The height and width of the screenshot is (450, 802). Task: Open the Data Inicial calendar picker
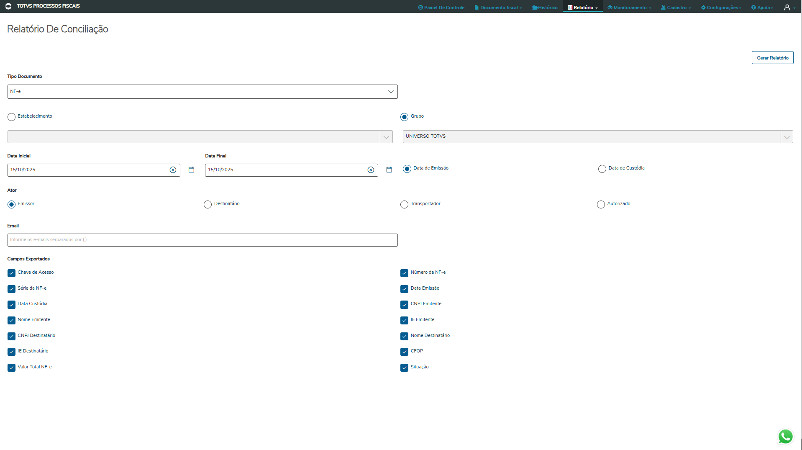click(x=191, y=170)
